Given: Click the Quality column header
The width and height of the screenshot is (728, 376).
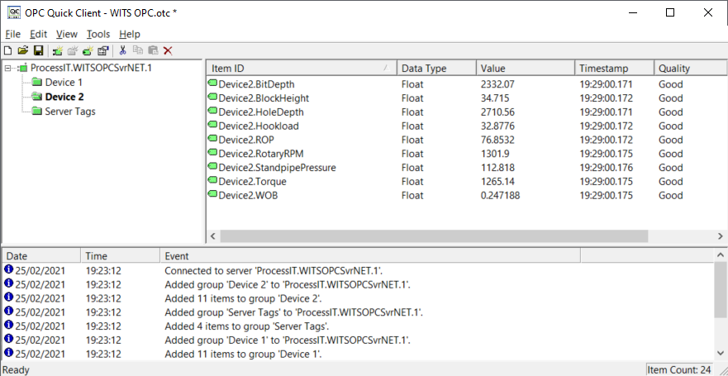Looking at the screenshot, I should click(x=690, y=69).
